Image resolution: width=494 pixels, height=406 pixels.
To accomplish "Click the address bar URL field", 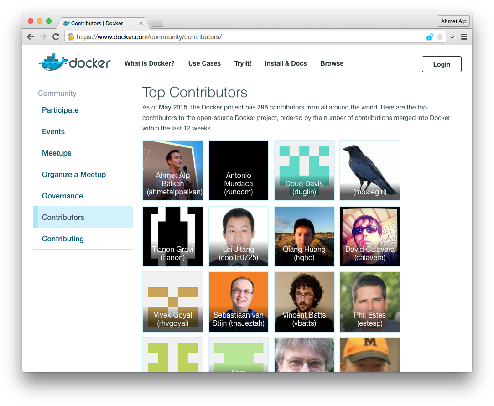I will pos(246,37).
